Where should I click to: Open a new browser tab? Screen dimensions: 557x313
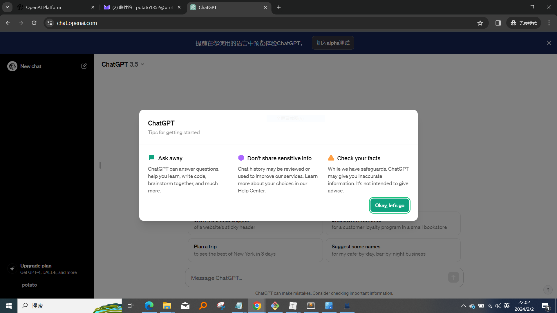(279, 7)
